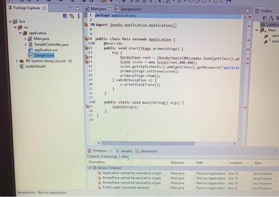Expand Main.java in Package Explorer

25,39
